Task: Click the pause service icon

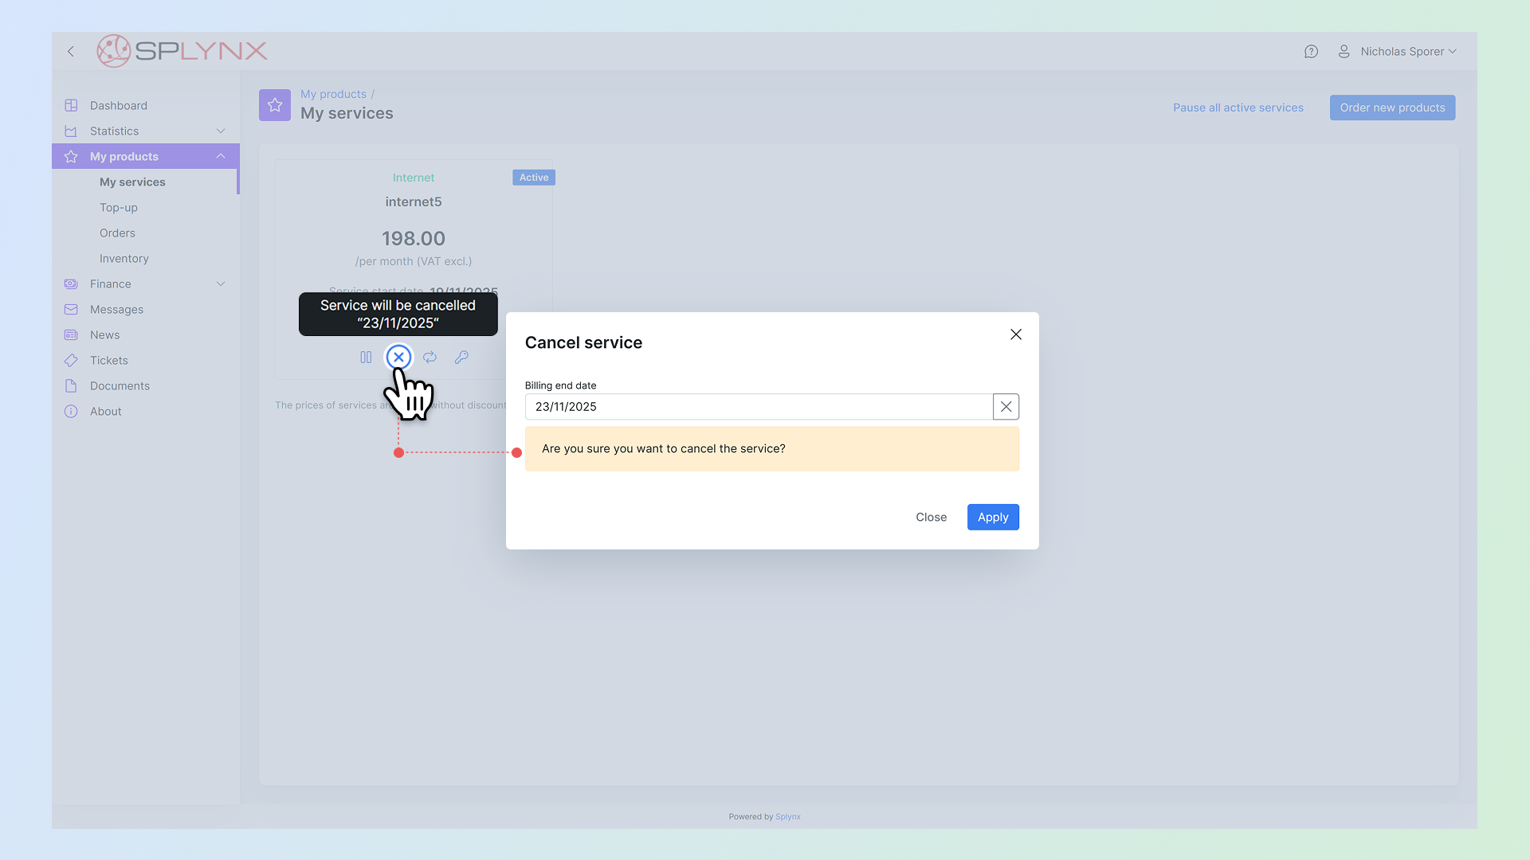Action: click(366, 358)
